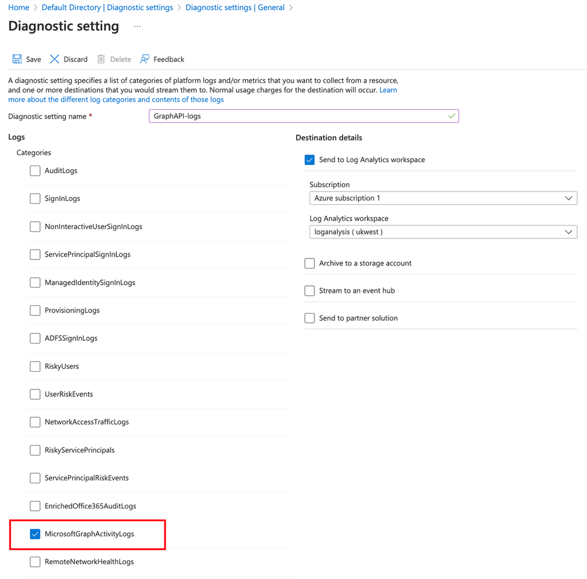Click the Delete trash icon

pyautogui.click(x=101, y=59)
